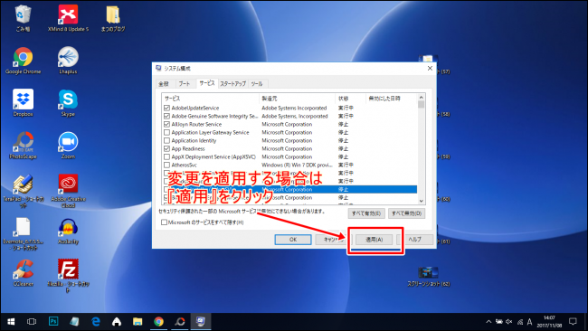Launch Zoom from the desktop

[68, 146]
